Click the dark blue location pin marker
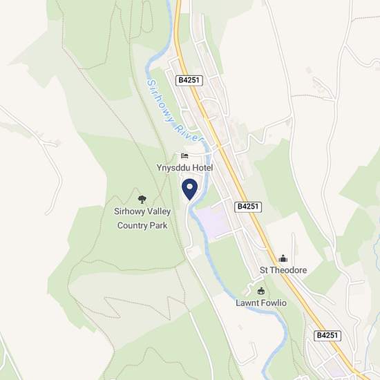Viewport: 380px width, 380px height. point(190,189)
